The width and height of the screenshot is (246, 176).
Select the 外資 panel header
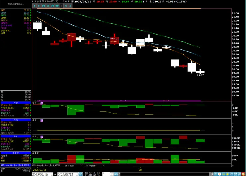pyautogui.click(x=16, y=103)
